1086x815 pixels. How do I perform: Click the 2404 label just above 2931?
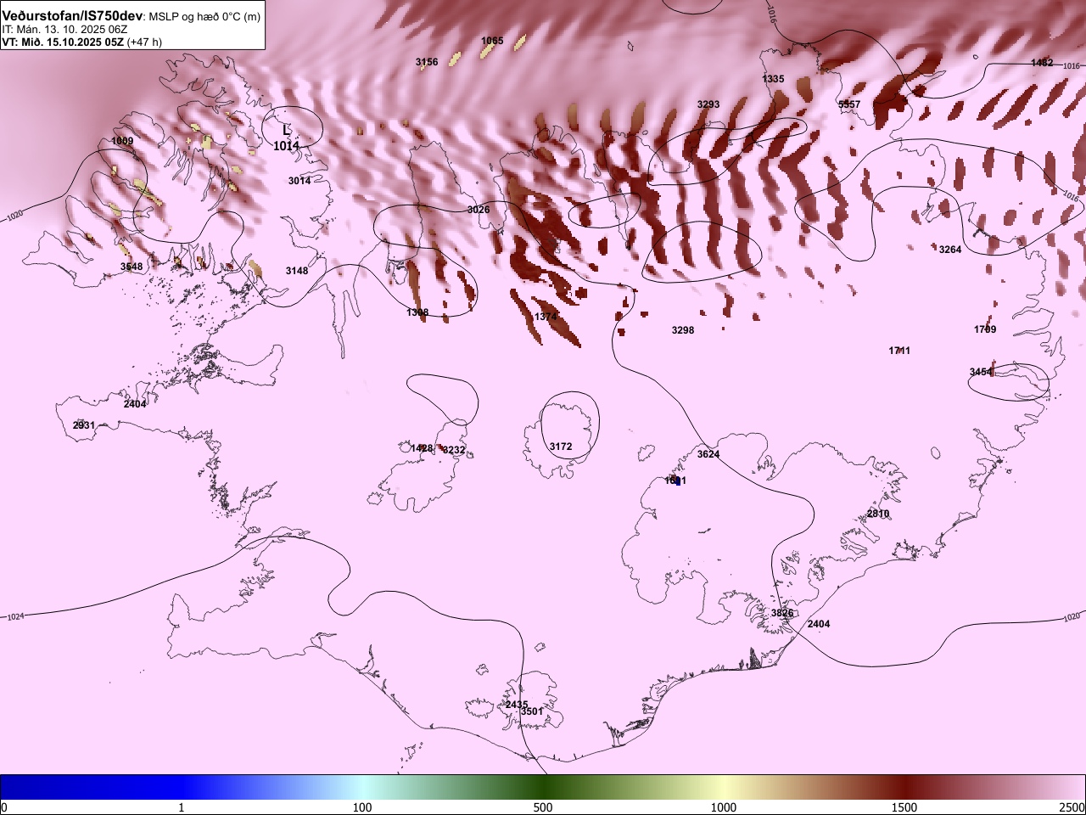[135, 404]
